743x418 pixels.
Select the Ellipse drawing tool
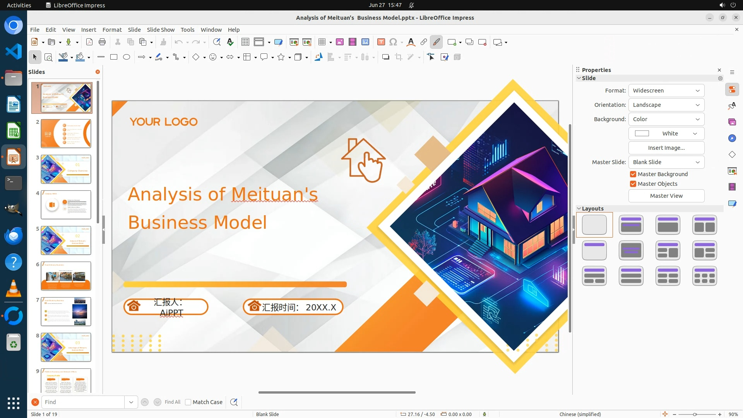click(126, 57)
